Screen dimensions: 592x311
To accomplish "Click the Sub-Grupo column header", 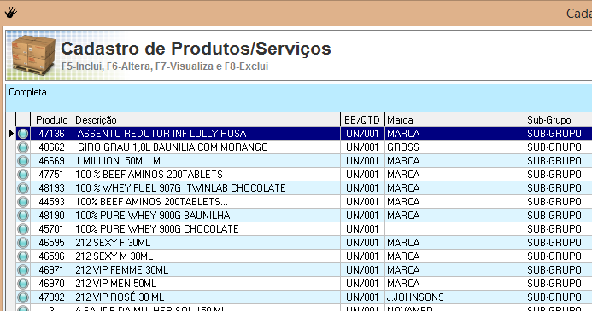I will pos(559,120).
